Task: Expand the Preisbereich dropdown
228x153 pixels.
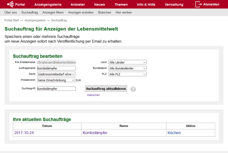Action: (x=56, y=80)
